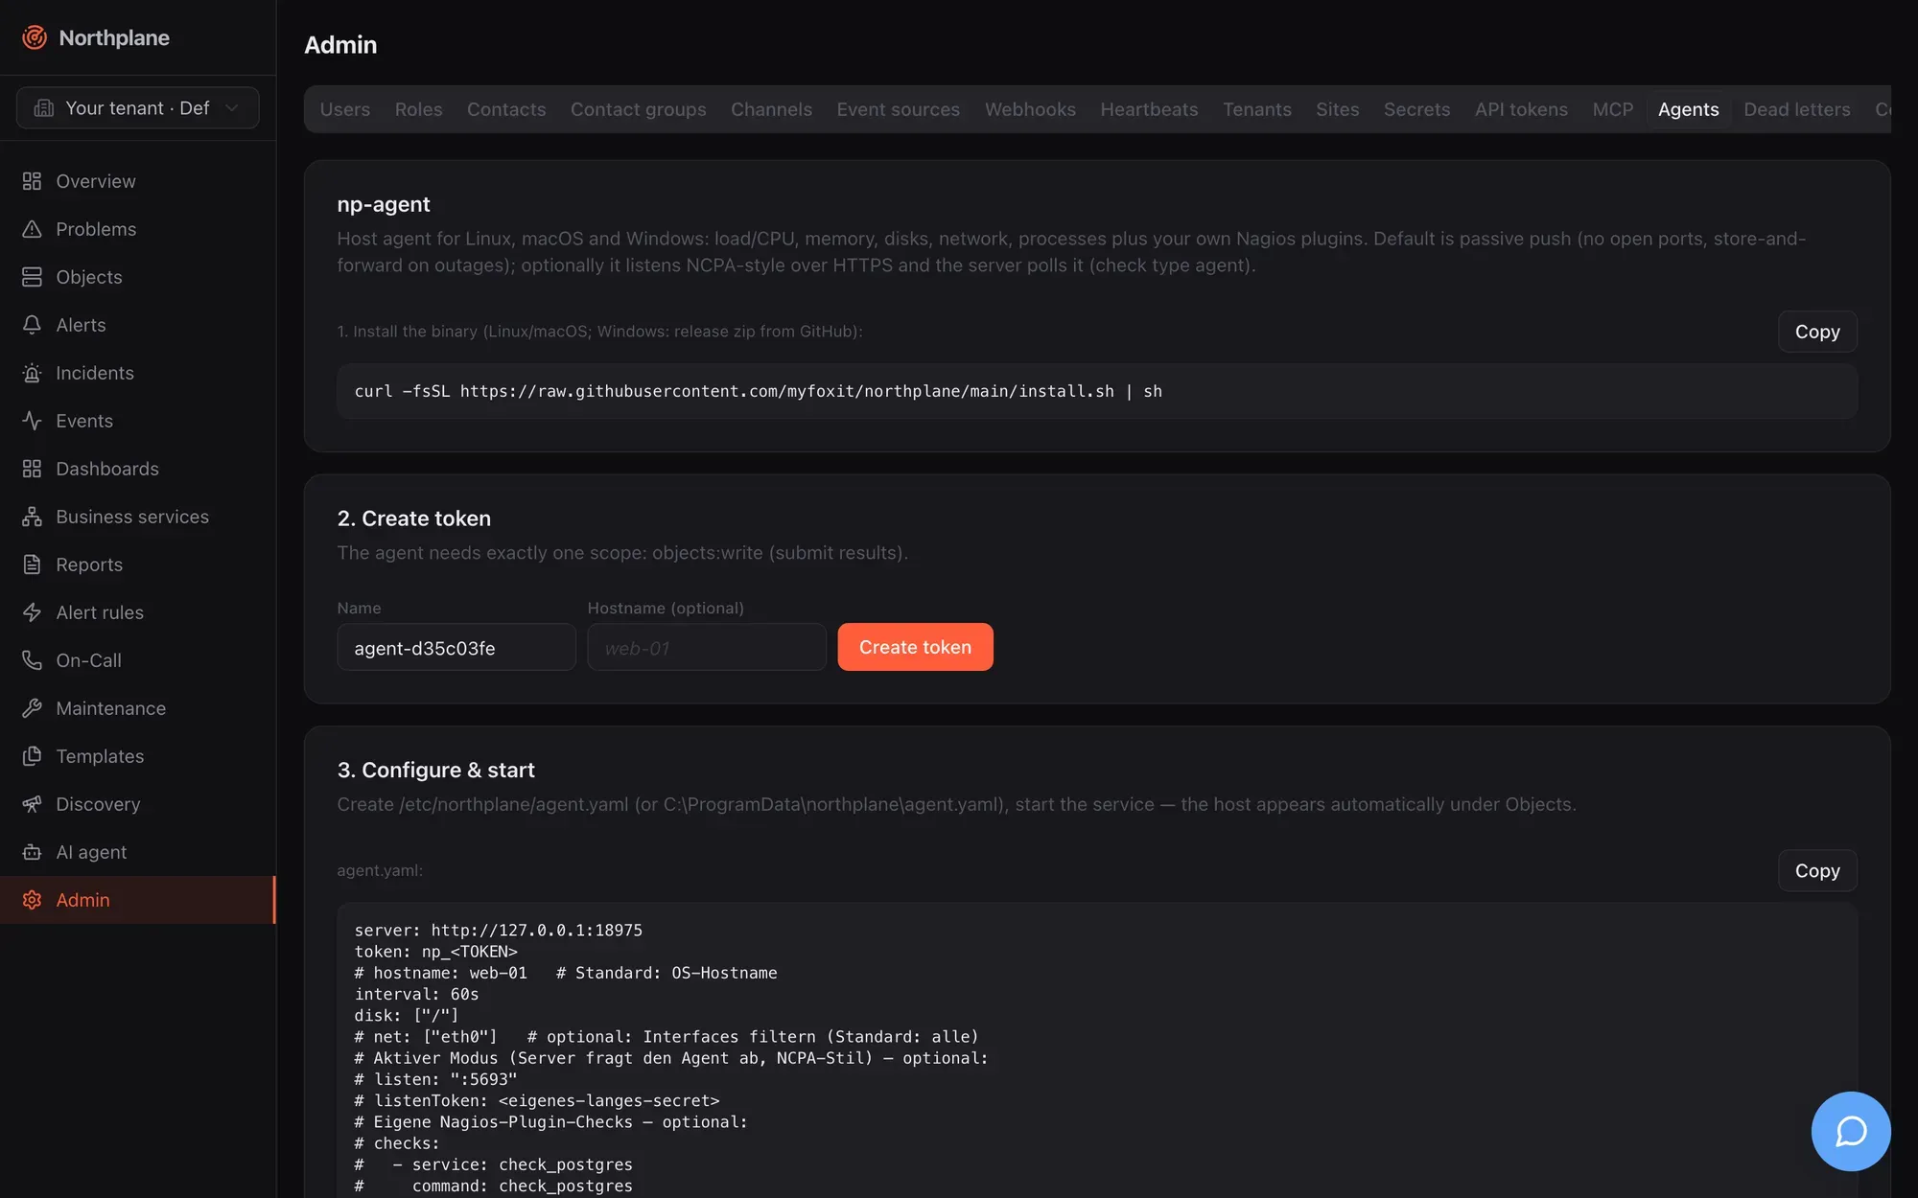
Task: Open the Alert rules lightning icon
Action: (32, 612)
